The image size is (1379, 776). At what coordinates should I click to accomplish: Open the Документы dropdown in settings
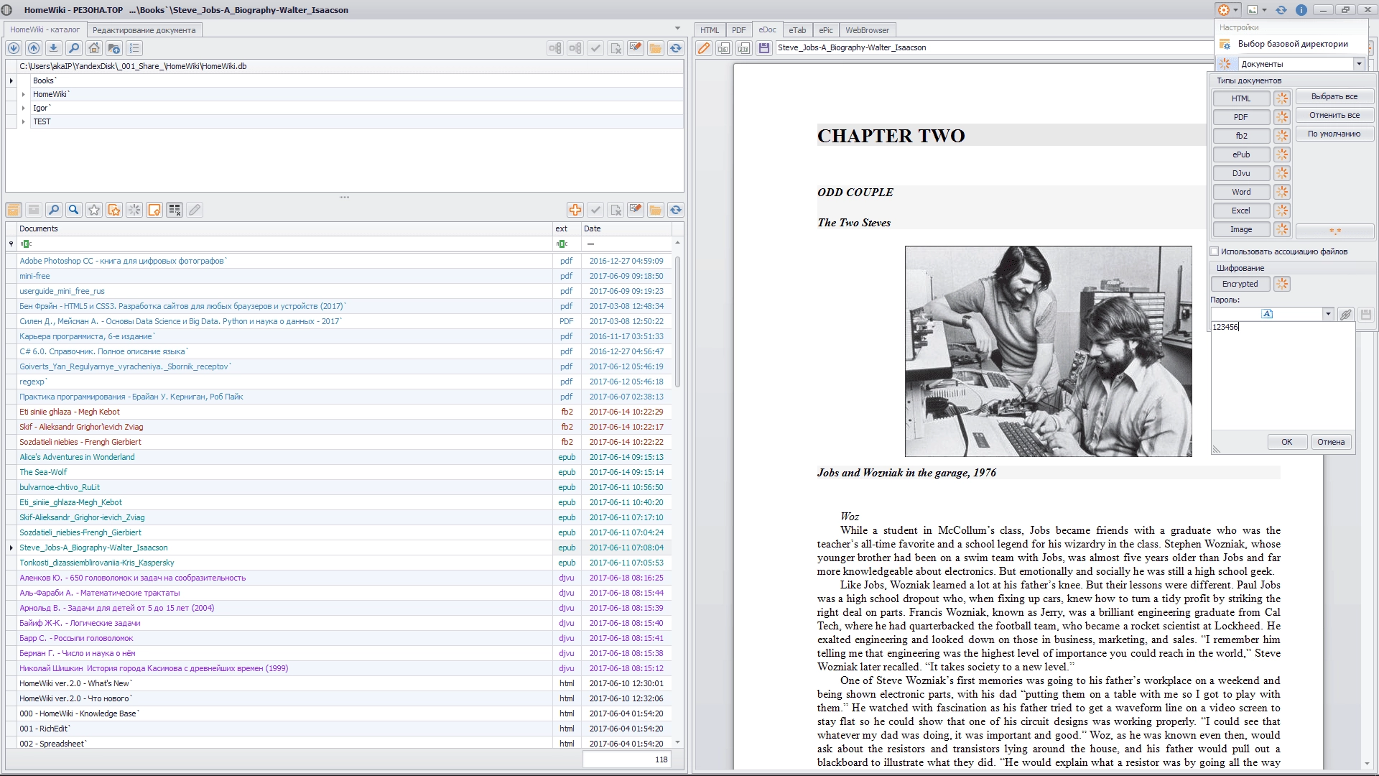tap(1359, 64)
